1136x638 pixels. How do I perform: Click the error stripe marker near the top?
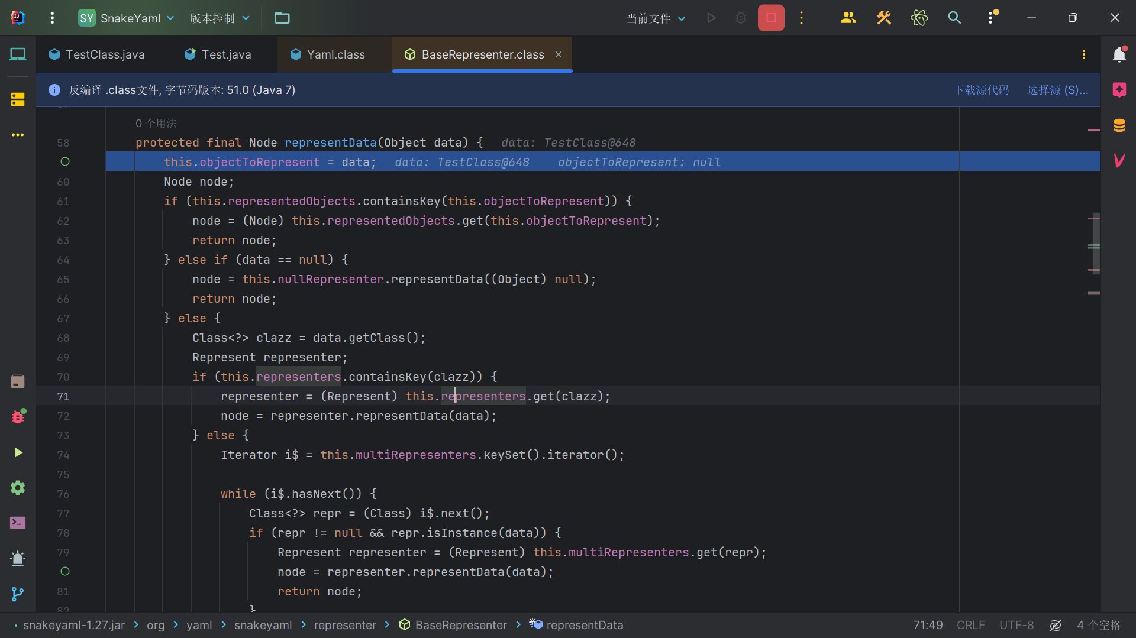pos(1094,129)
